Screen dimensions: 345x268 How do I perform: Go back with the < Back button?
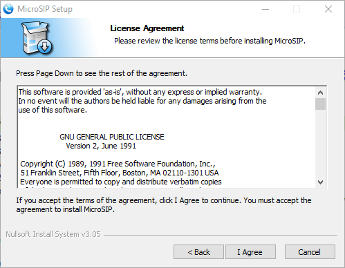[198, 252]
